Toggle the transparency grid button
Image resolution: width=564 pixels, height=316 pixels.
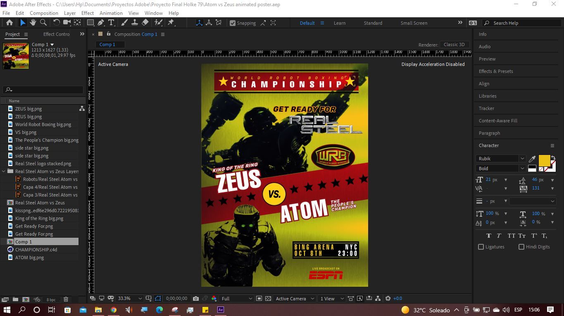pyautogui.click(x=268, y=299)
